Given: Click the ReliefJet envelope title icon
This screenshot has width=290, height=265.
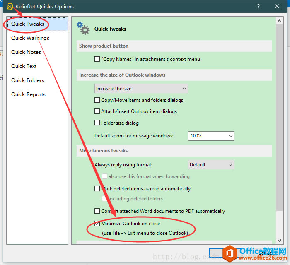Looking at the screenshot, I should pos(10,6).
